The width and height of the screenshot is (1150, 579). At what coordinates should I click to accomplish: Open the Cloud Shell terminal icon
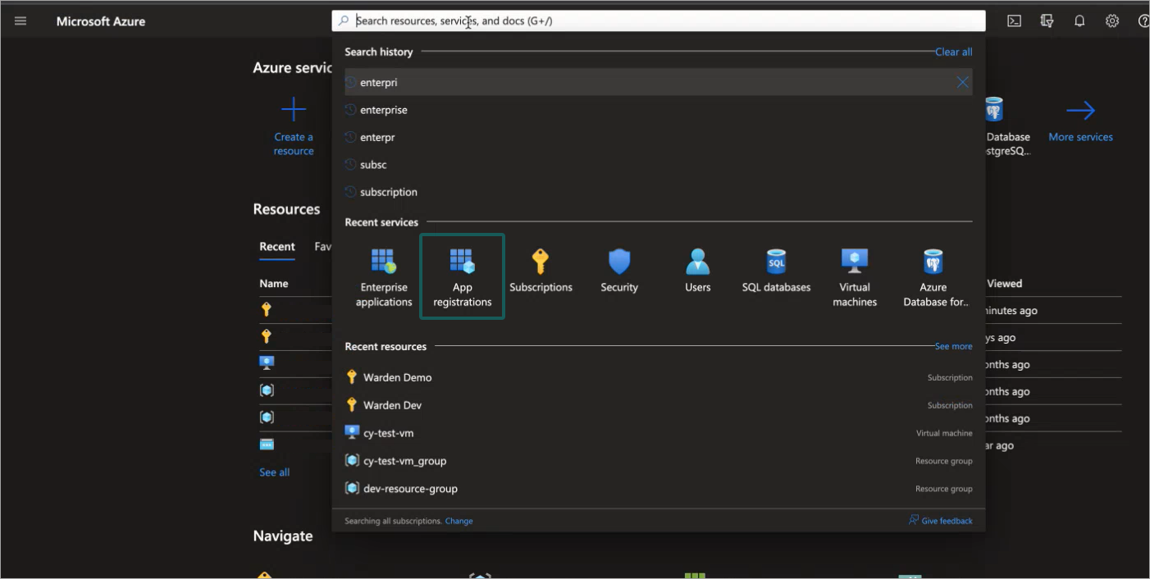pos(1014,21)
